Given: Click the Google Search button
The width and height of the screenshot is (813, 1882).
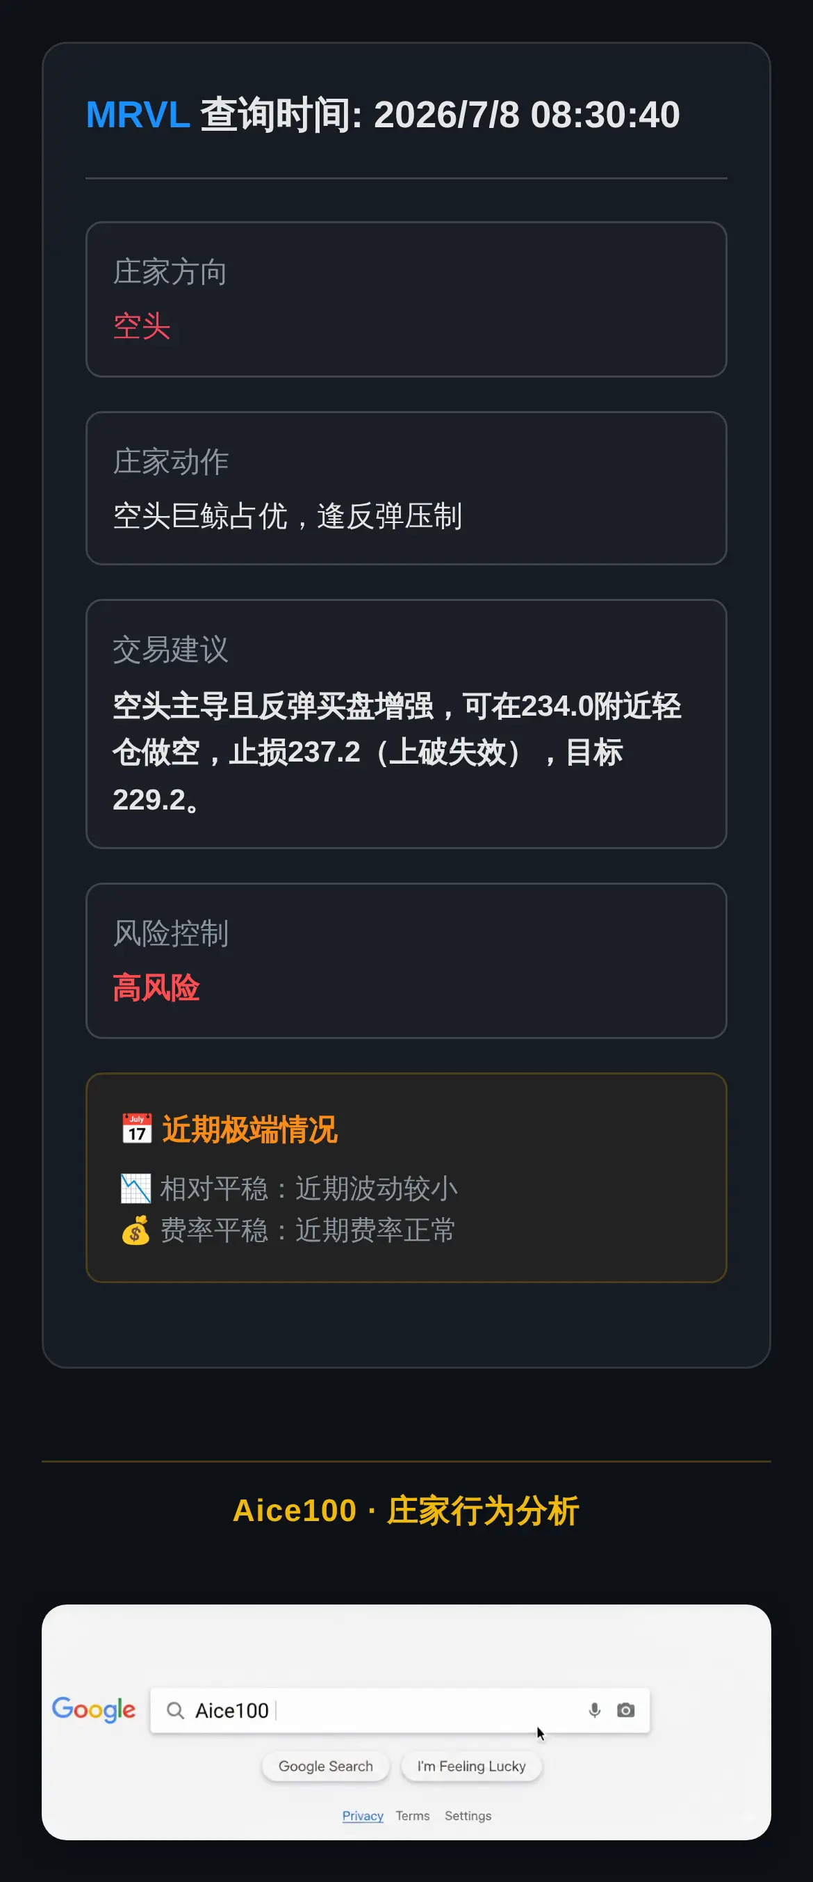Looking at the screenshot, I should (x=325, y=1766).
